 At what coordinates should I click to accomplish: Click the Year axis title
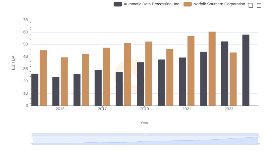pos(144,123)
